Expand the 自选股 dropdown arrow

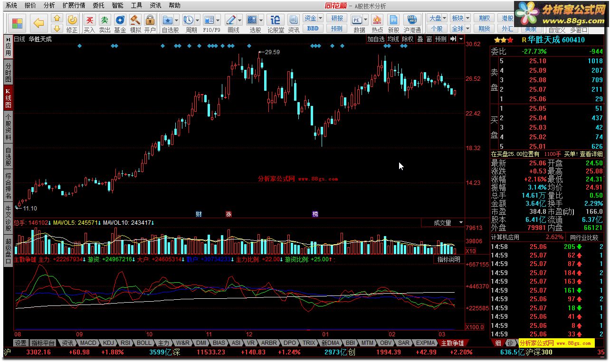pyautogui.click(x=176, y=20)
